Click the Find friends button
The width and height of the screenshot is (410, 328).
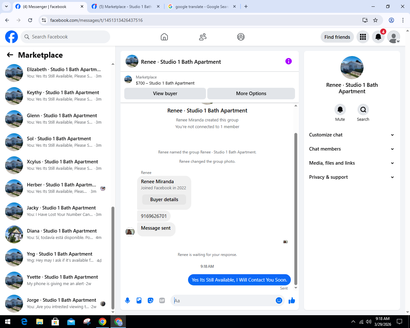coord(337,37)
